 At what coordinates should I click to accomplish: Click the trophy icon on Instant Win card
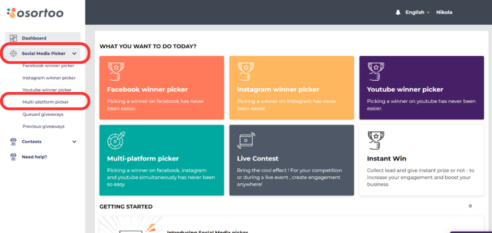click(x=375, y=140)
